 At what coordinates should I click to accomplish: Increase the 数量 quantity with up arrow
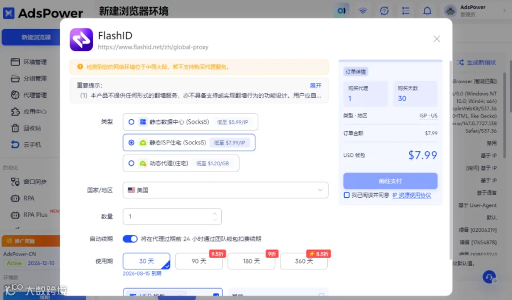pyautogui.click(x=214, y=214)
